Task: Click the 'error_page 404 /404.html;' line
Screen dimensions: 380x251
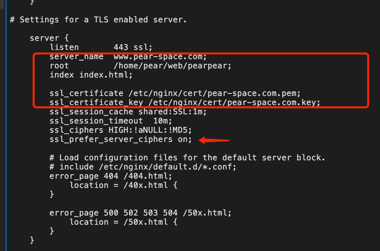Action: pos(111,176)
